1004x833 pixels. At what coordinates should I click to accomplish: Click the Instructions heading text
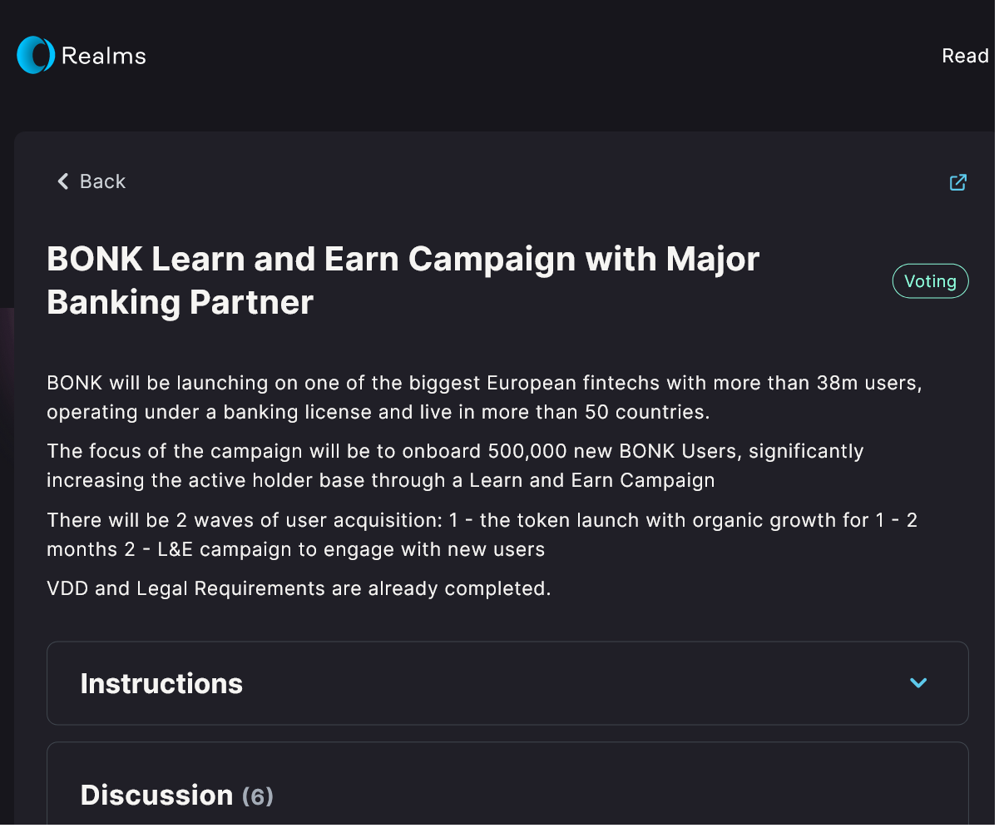click(x=161, y=684)
